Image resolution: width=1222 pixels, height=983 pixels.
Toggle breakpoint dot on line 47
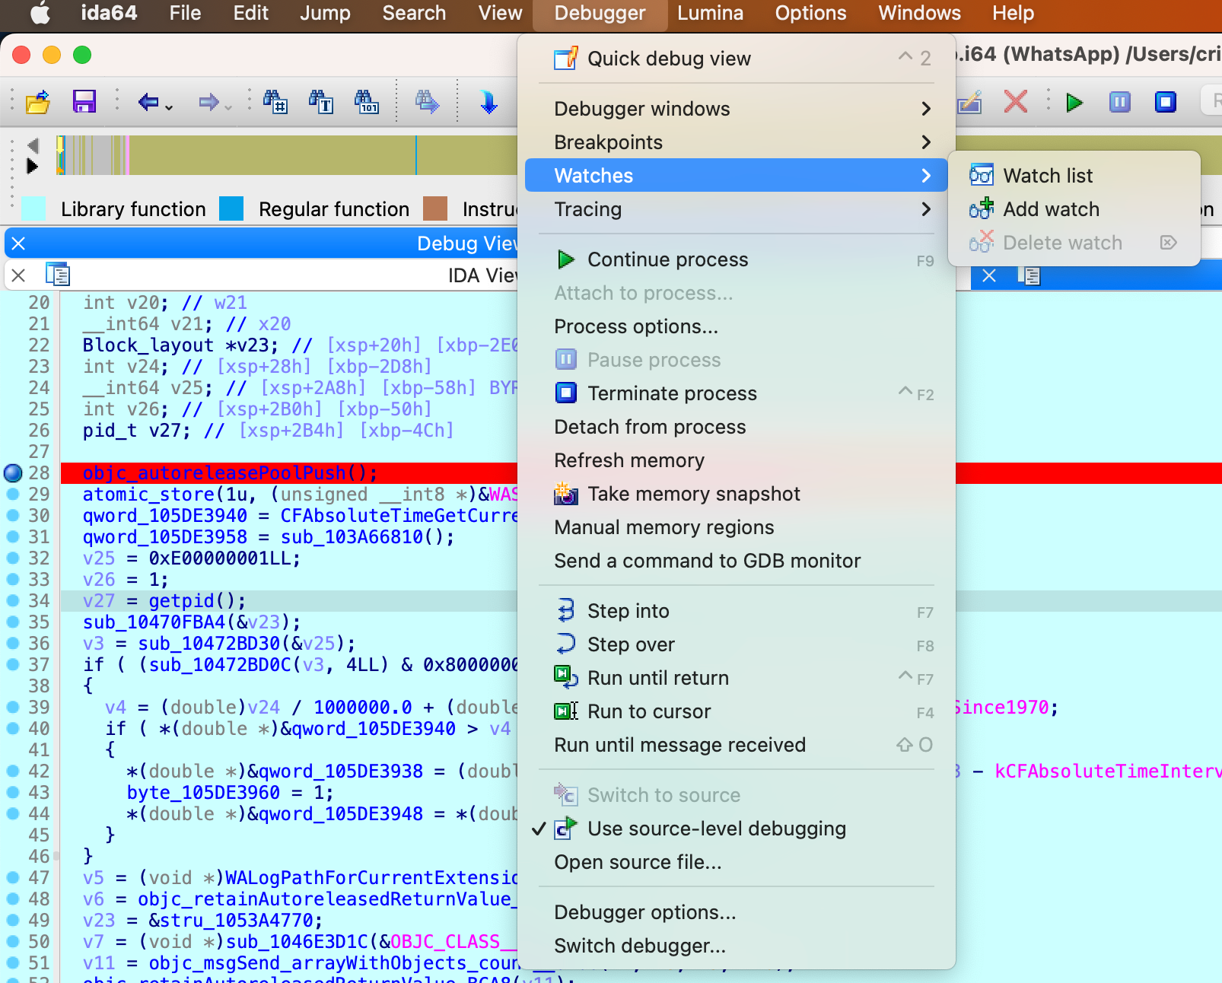click(x=13, y=877)
